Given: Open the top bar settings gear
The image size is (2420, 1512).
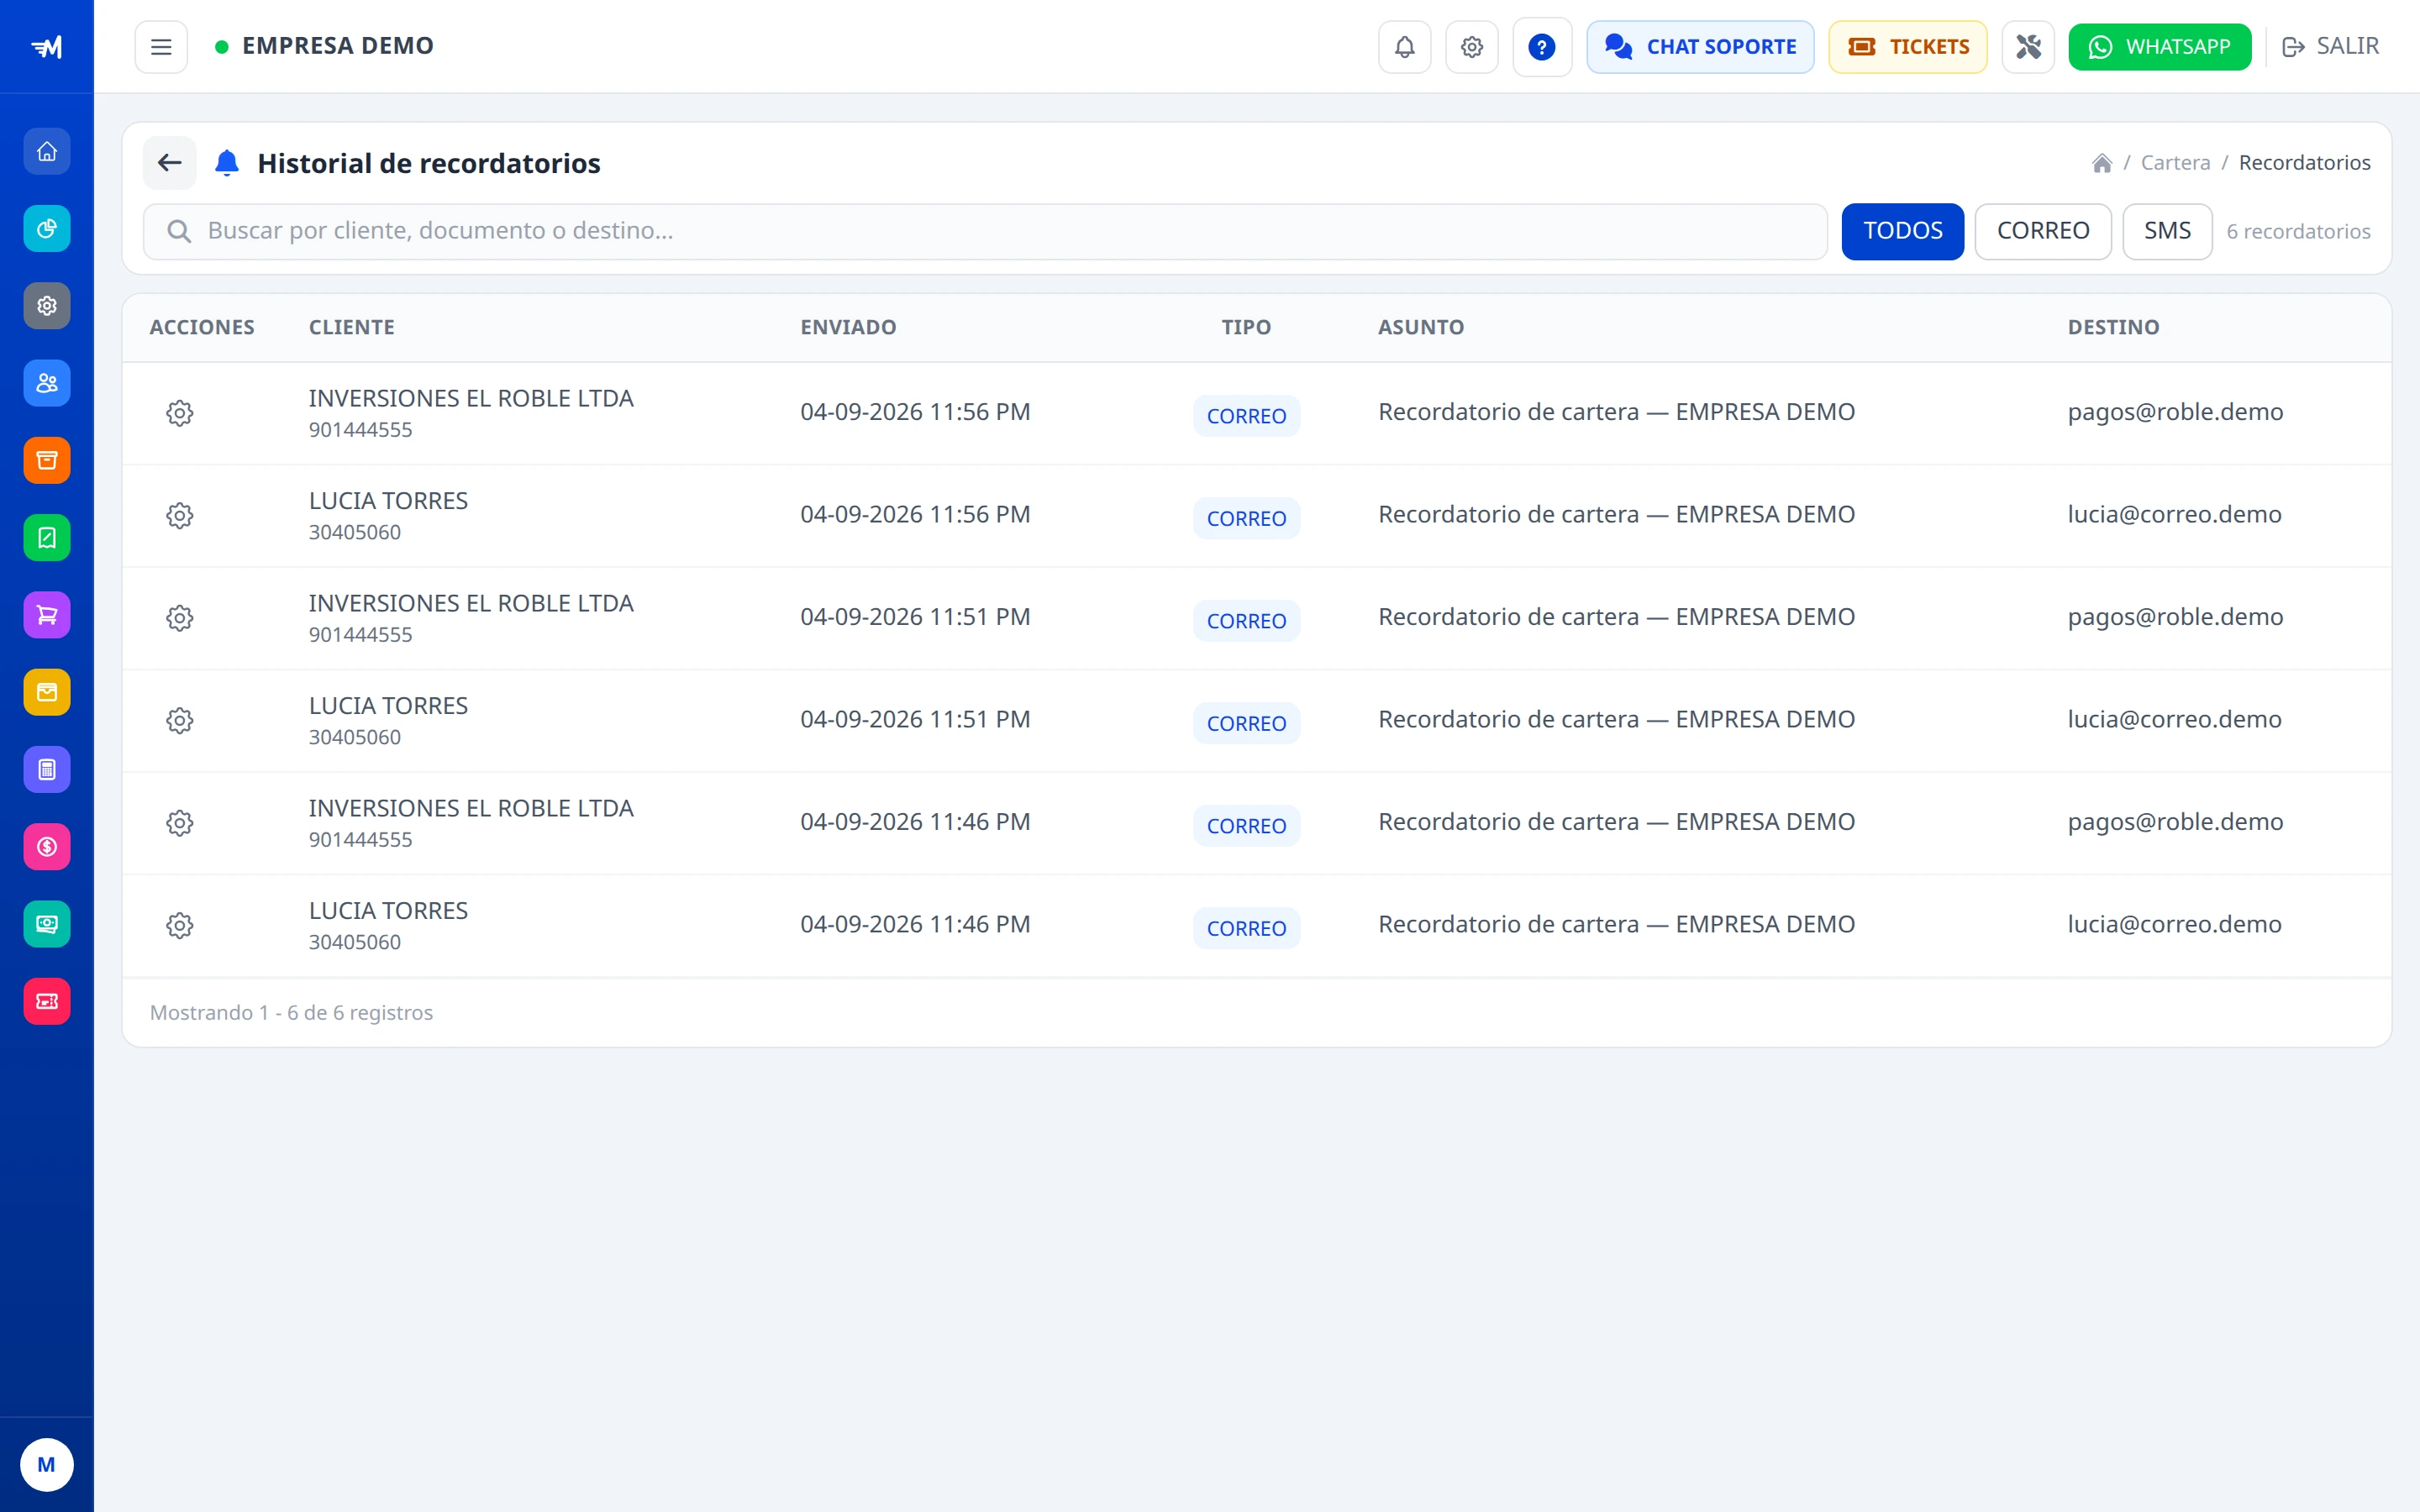Looking at the screenshot, I should pos(1471,47).
